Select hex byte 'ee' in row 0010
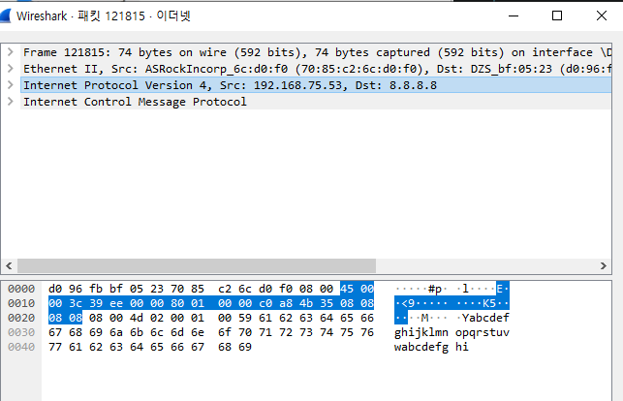 (116, 303)
